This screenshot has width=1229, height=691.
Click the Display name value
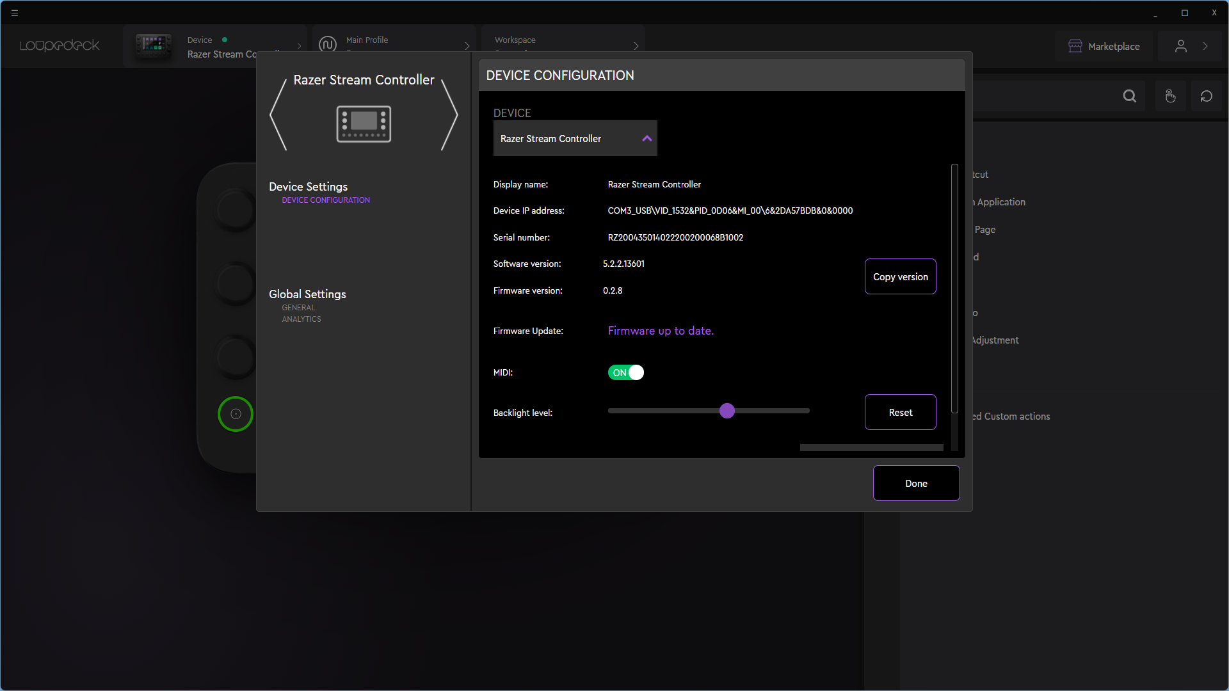pyautogui.click(x=654, y=184)
